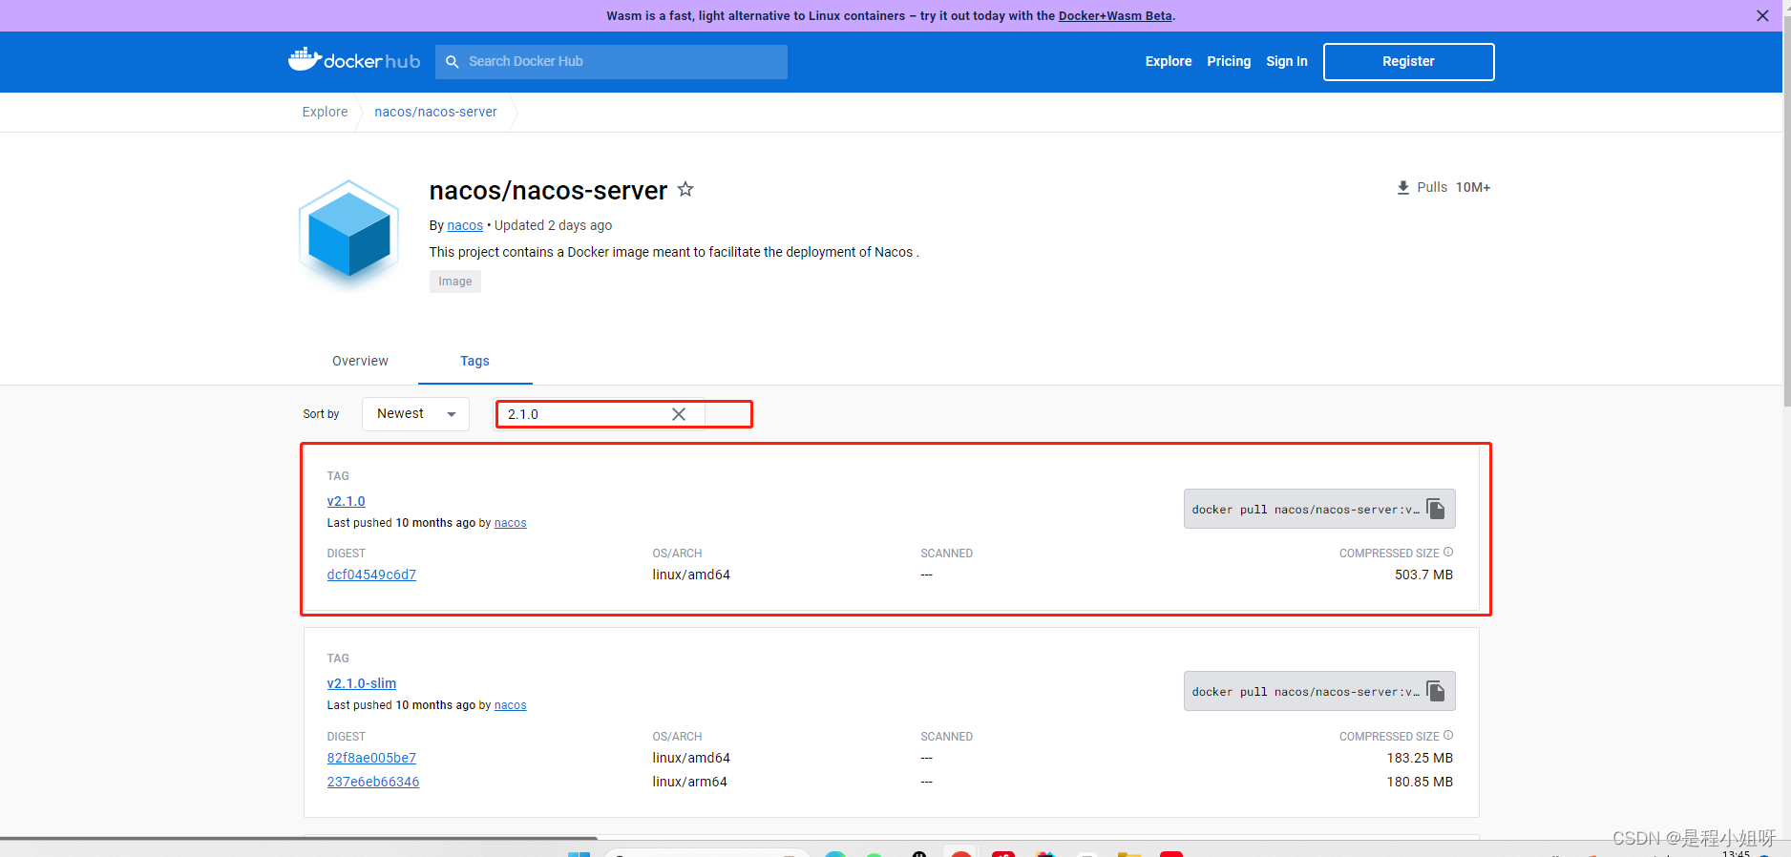Click the nacos pusher link in the v2.1.0 card

[510, 523]
